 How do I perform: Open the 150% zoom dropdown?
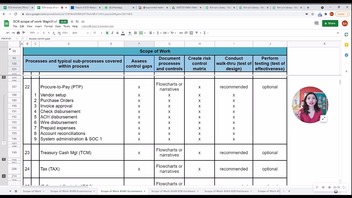click(34, 33)
